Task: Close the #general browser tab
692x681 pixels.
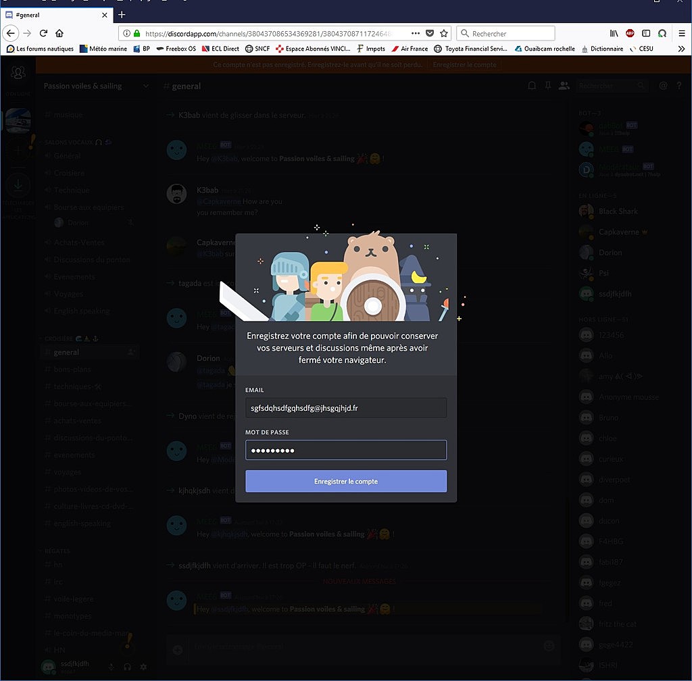Action: coord(105,15)
